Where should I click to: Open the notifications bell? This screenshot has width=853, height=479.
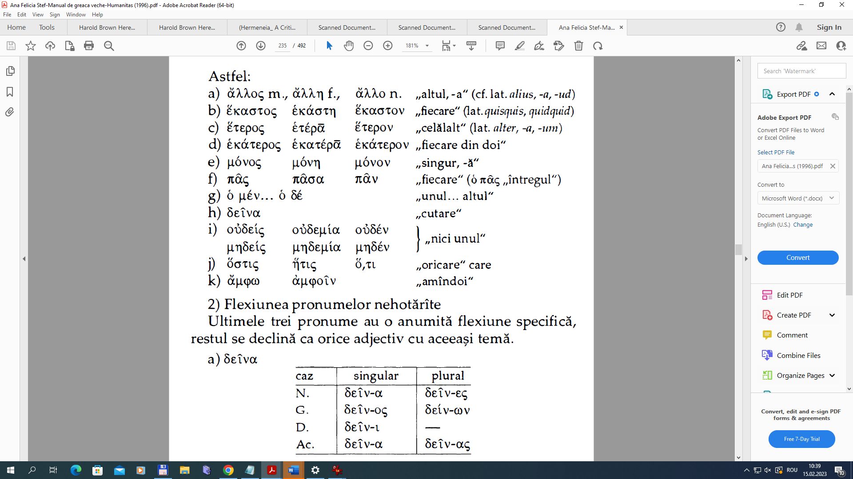[799, 27]
